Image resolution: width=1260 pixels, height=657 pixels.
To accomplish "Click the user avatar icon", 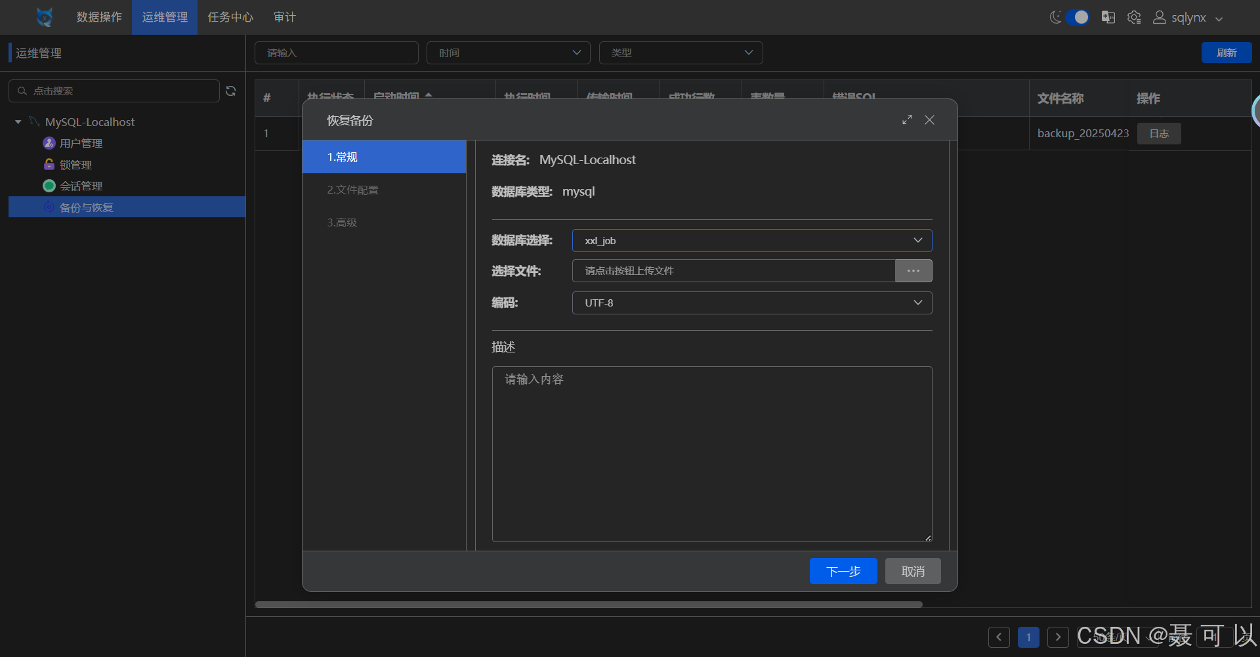I will click(x=1160, y=17).
